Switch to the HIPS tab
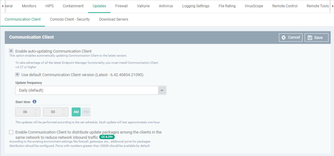The height and width of the screenshot is (156, 334). 50,6
